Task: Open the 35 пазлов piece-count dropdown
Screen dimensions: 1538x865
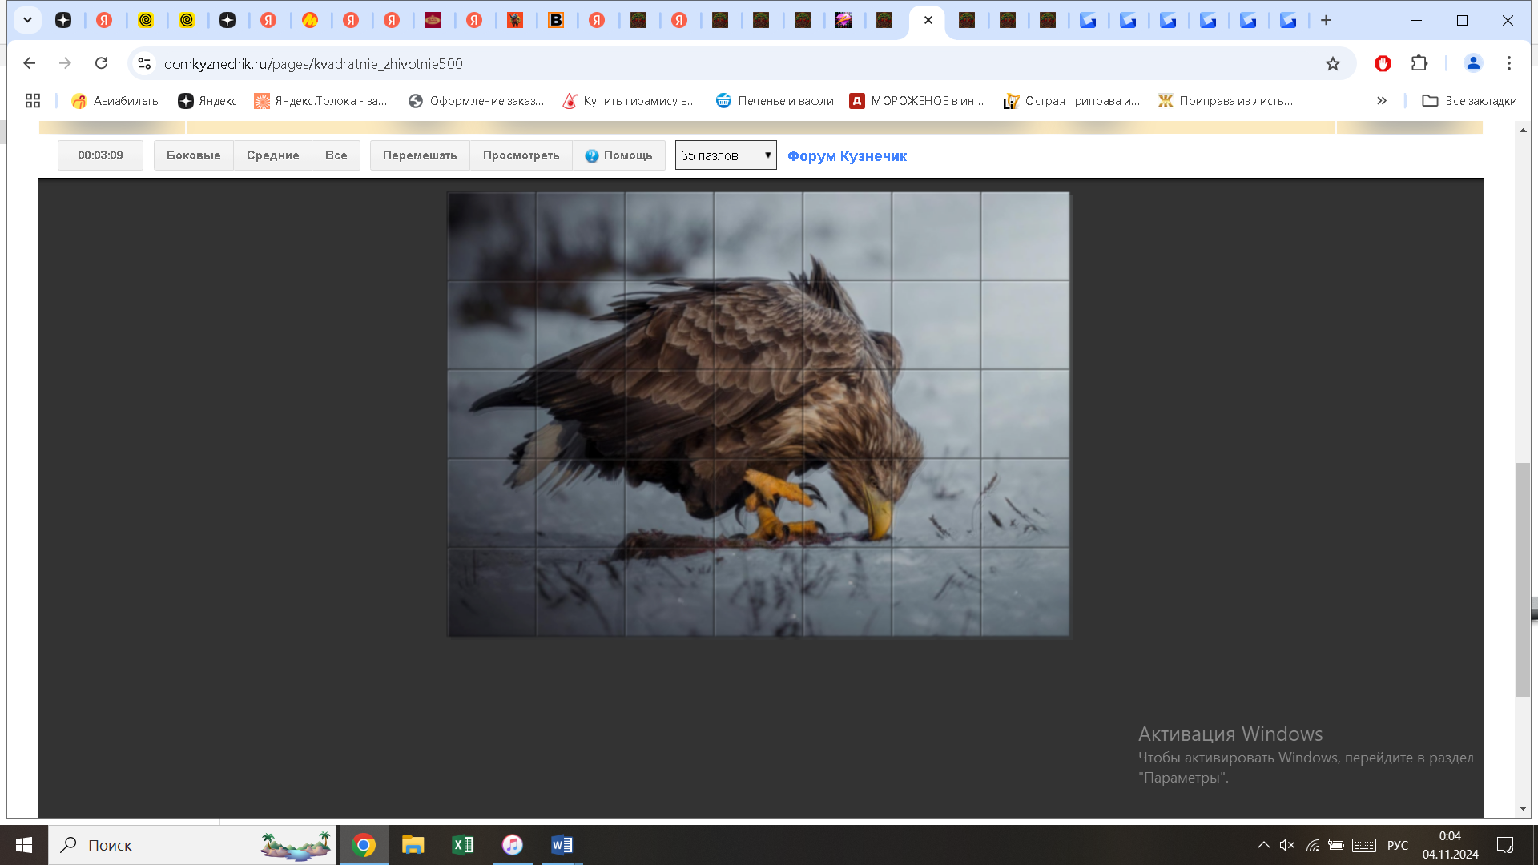Action: pyautogui.click(x=726, y=155)
